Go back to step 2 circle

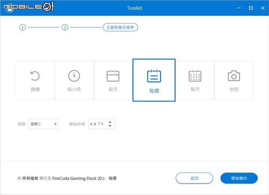click(x=65, y=27)
